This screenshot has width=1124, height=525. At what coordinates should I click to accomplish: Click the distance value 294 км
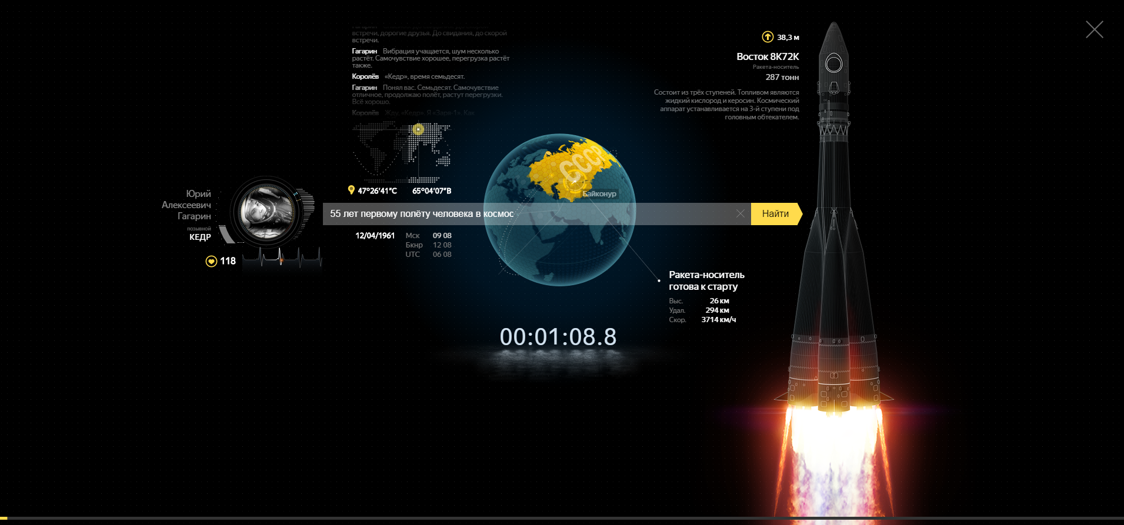coord(717,310)
